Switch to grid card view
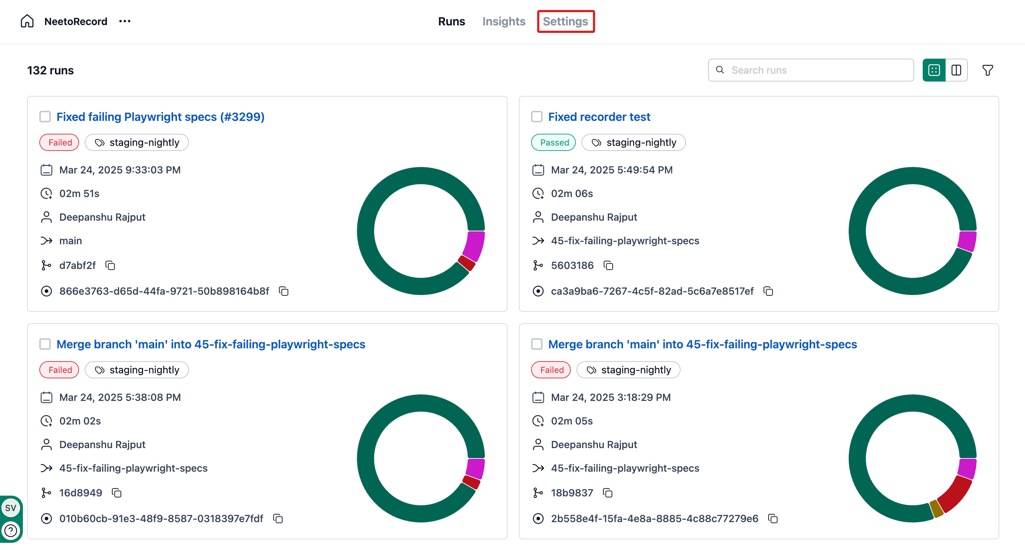 click(x=933, y=70)
